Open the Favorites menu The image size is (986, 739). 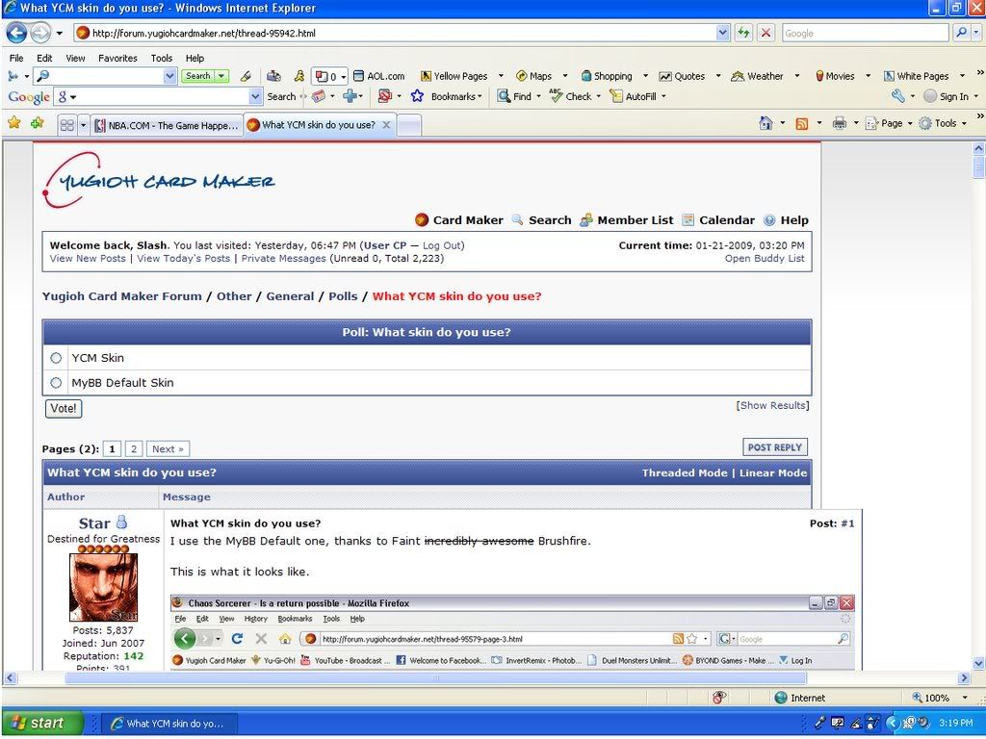coord(117,58)
